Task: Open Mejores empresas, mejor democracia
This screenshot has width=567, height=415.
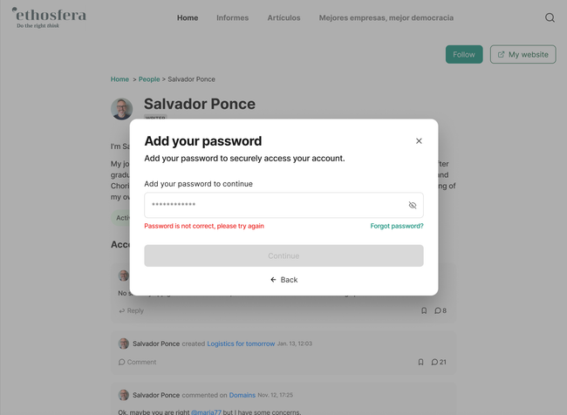Action: 386,17
